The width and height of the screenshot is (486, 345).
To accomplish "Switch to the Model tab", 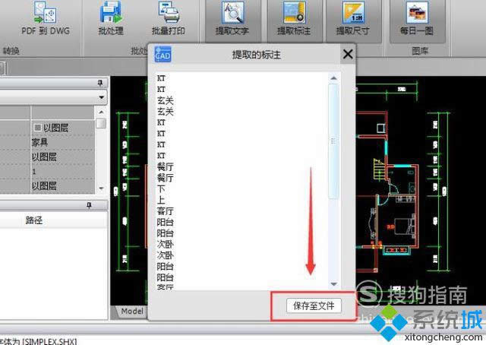I will [x=131, y=311].
